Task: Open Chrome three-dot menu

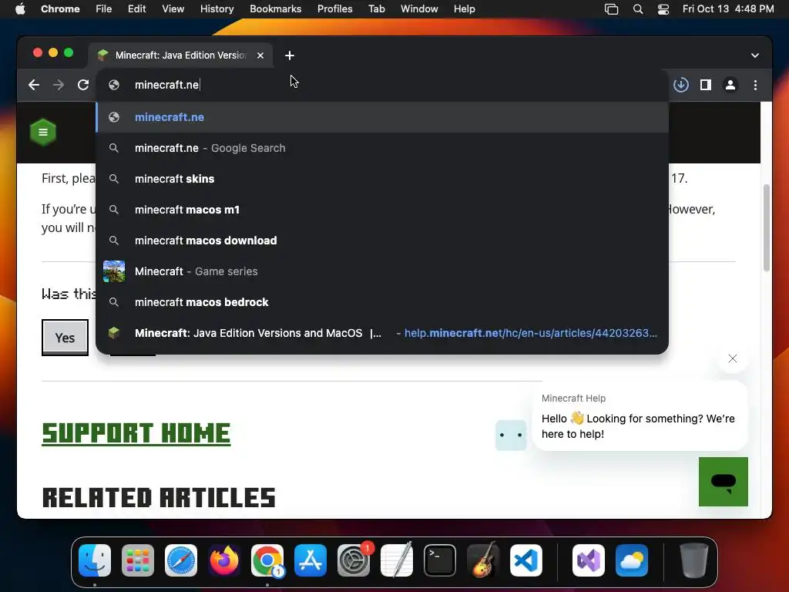Action: click(x=755, y=85)
